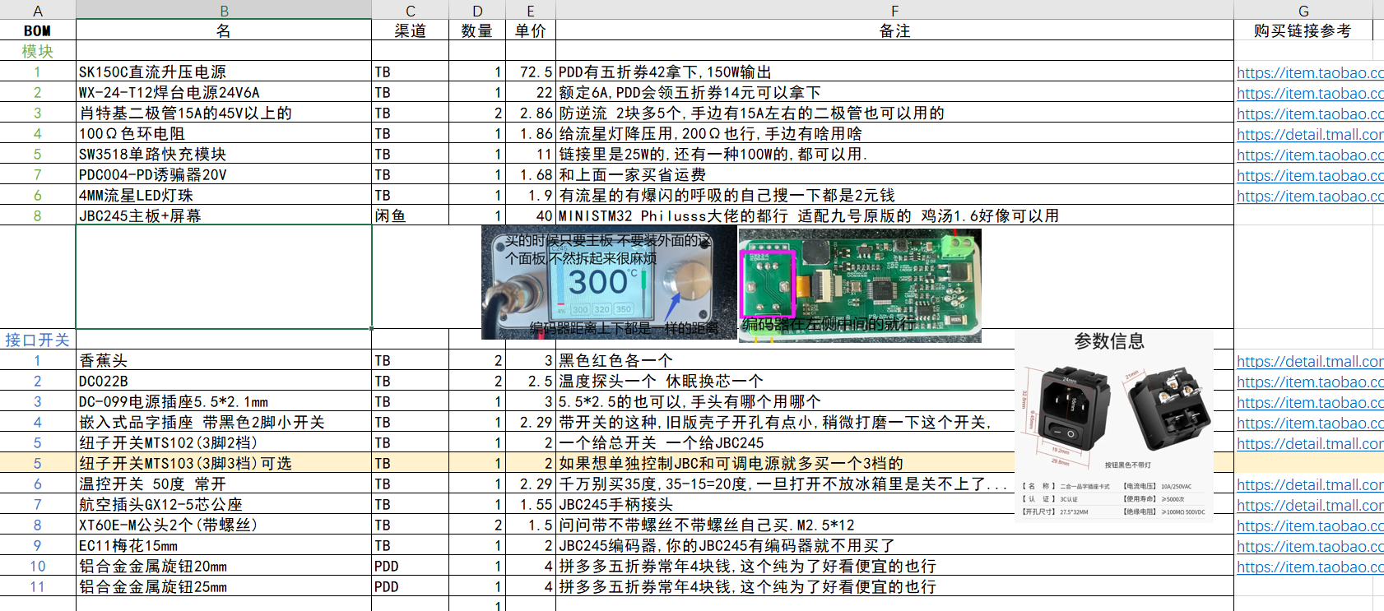Select column B header

coord(224,10)
